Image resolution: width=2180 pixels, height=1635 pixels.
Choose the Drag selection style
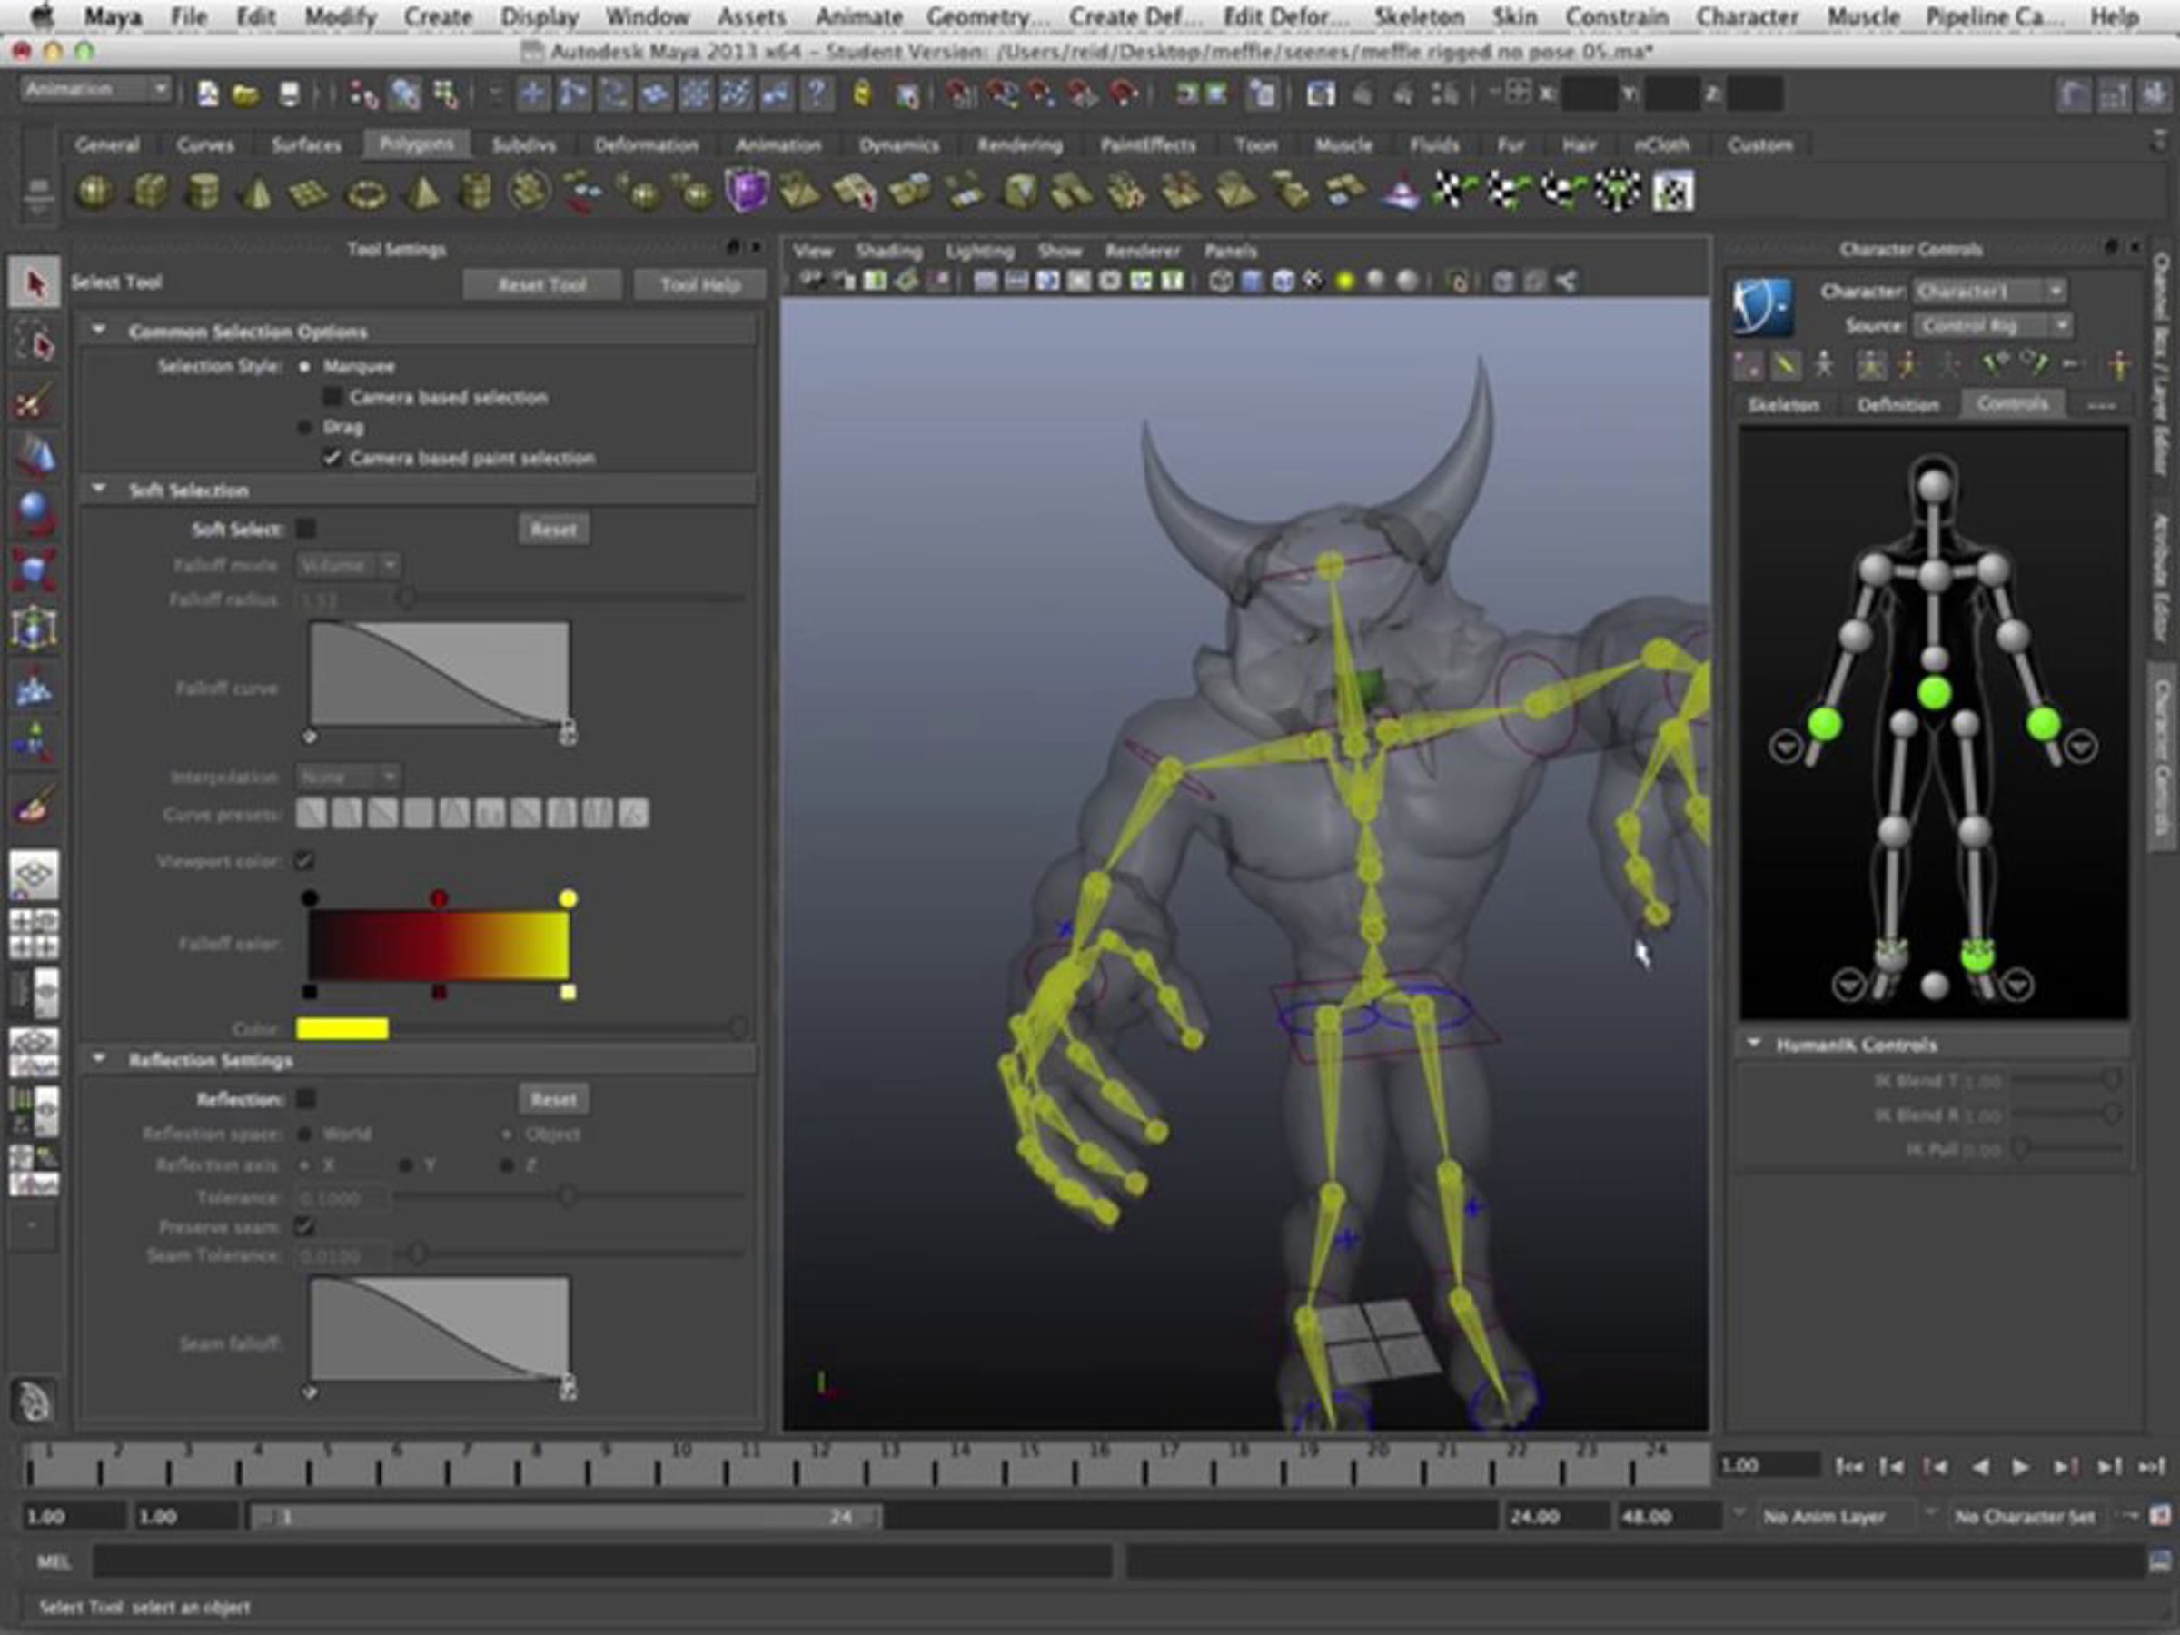[305, 428]
